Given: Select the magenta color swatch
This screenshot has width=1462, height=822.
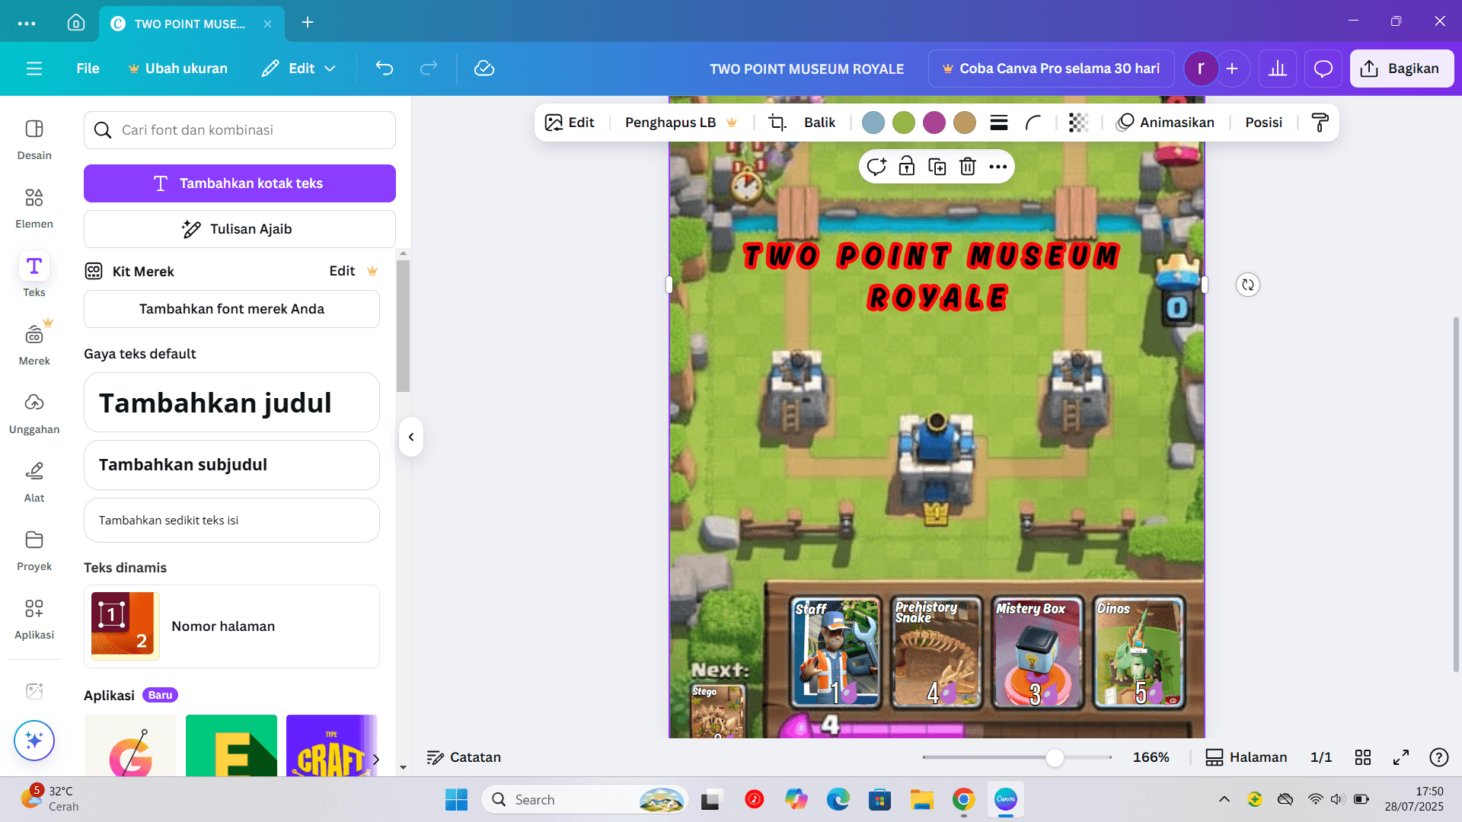Looking at the screenshot, I should [x=934, y=123].
